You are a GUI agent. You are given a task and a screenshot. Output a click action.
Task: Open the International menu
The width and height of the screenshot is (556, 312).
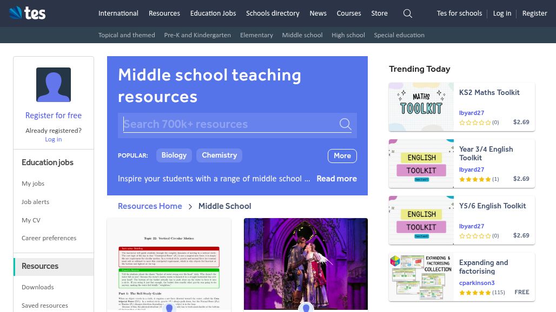pyautogui.click(x=118, y=13)
